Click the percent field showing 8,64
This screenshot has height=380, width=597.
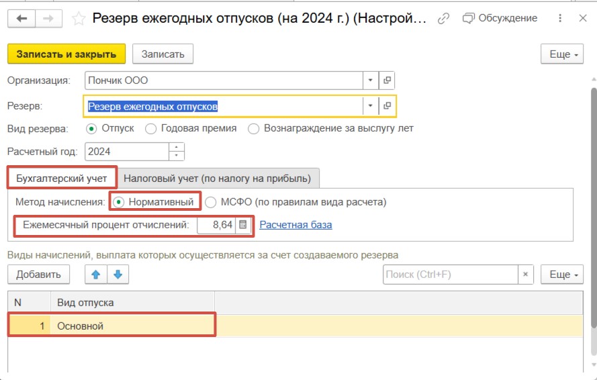(x=216, y=225)
